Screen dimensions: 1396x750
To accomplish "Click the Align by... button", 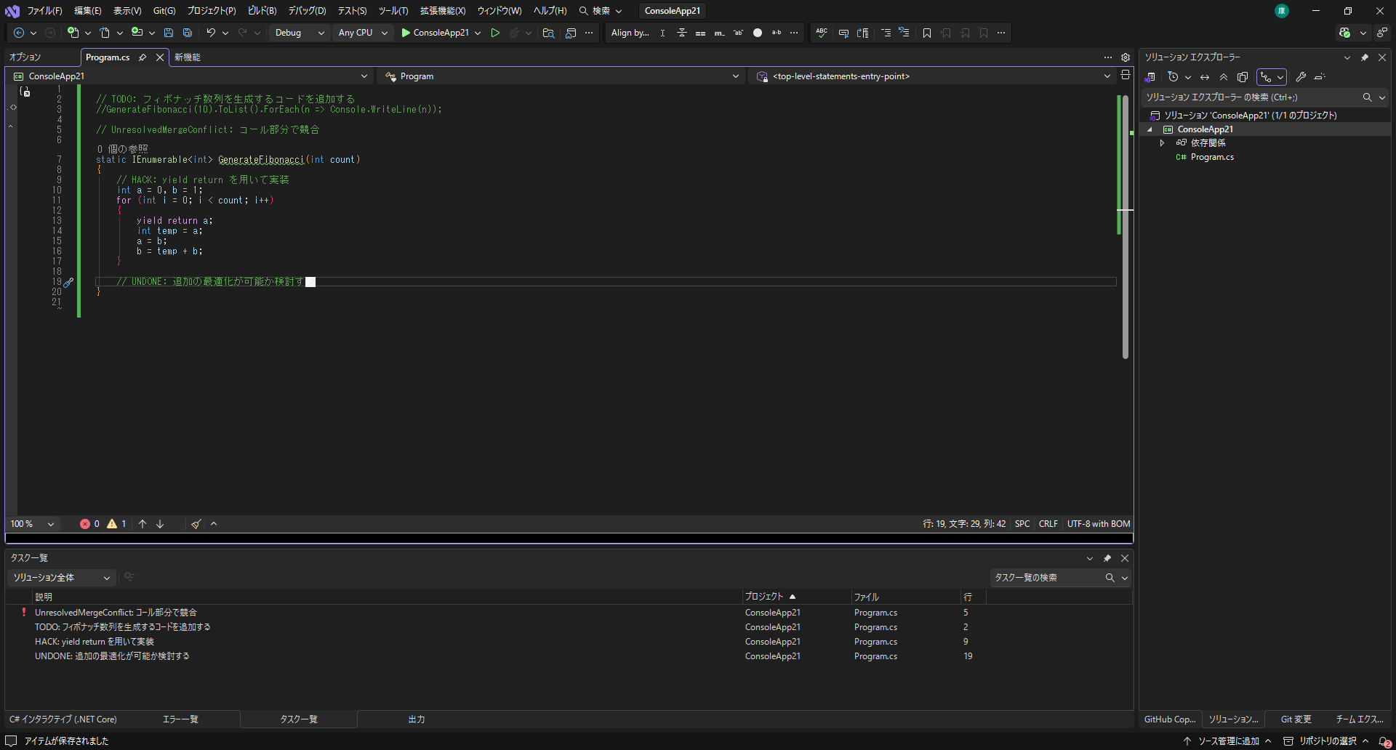I will coord(630,33).
